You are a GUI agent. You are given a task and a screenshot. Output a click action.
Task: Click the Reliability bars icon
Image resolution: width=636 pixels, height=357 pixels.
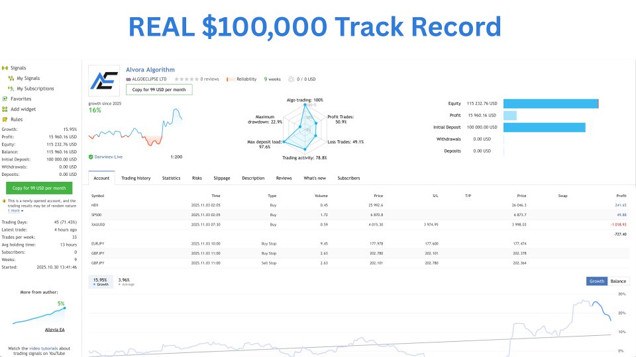click(x=231, y=79)
